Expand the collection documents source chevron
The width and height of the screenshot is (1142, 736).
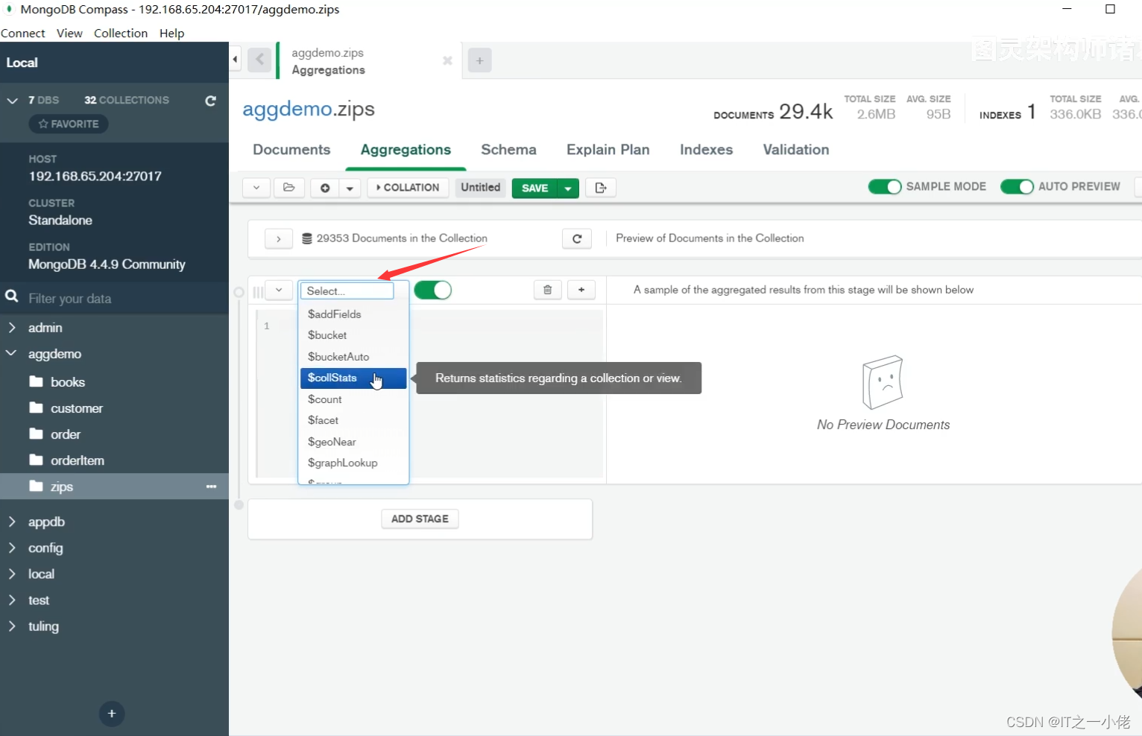point(279,238)
